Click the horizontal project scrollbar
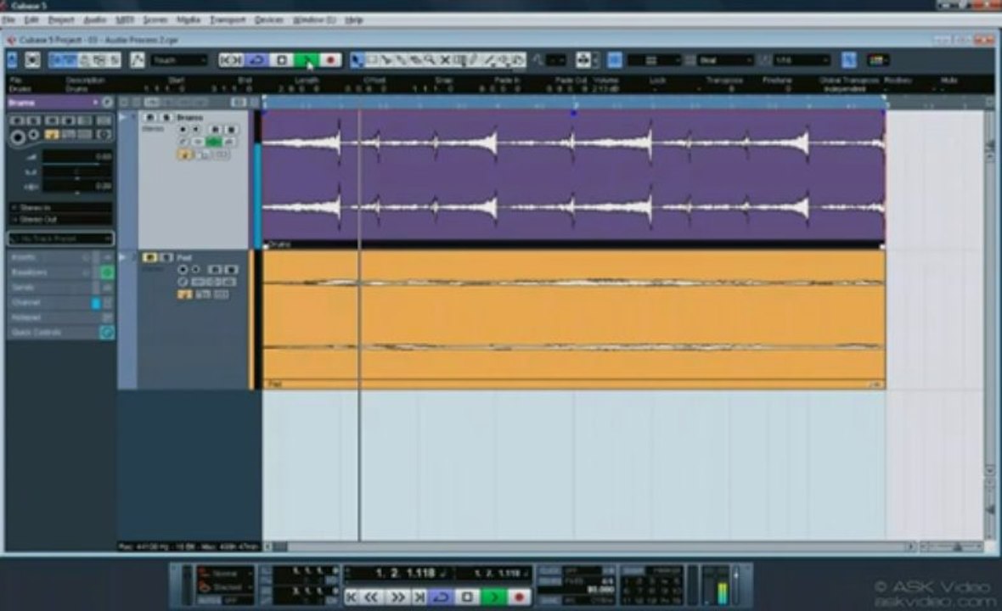Viewport: 1002px width, 611px height. [588, 547]
